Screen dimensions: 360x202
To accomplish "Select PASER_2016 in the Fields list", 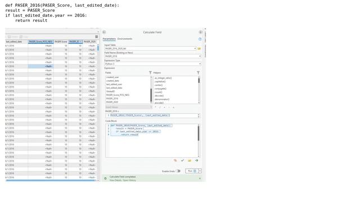I will coord(112,99).
